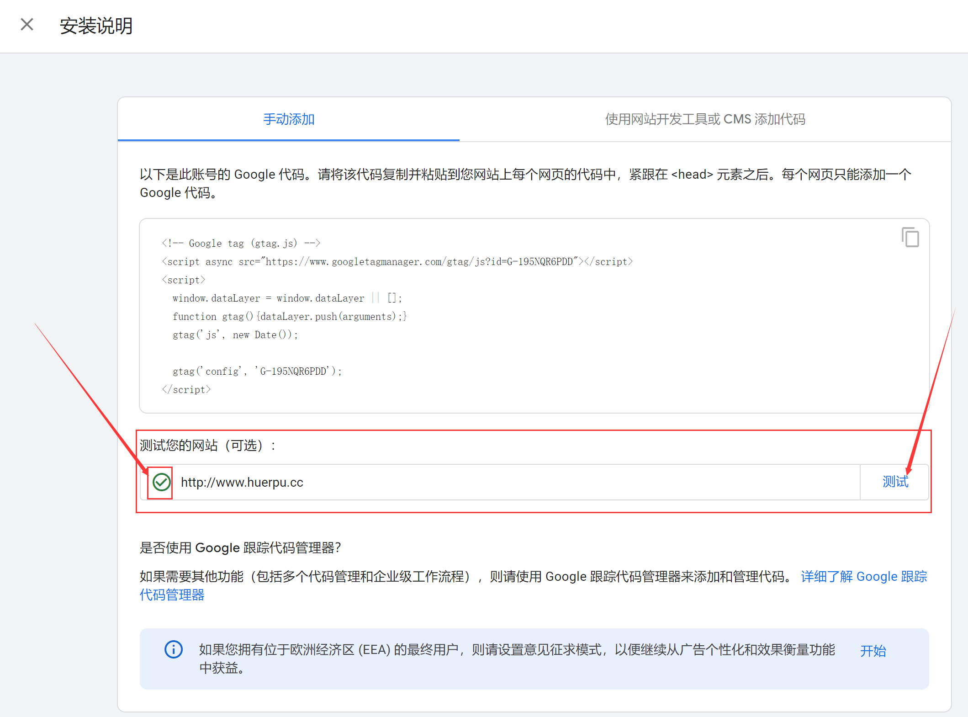Click the gtag config line in code
Screen dimensions: 968x717
pos(257,371)
